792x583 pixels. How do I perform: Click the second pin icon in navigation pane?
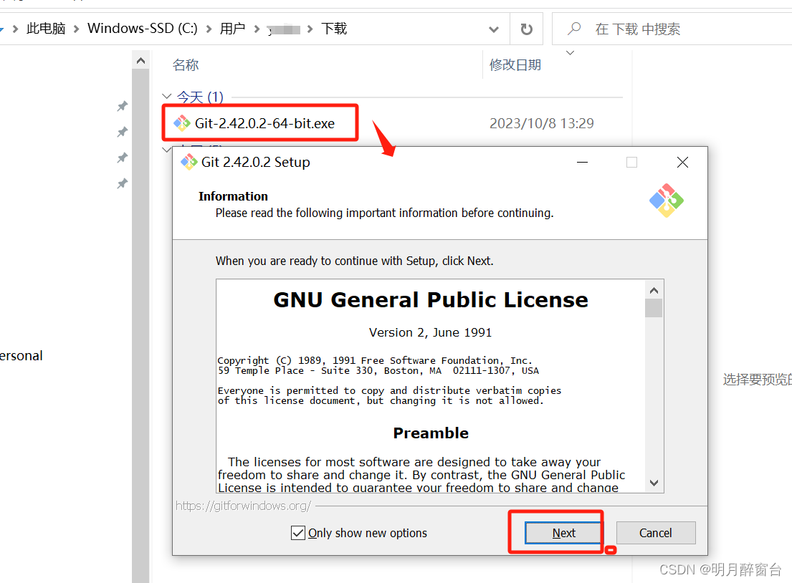tap(123, 132)
